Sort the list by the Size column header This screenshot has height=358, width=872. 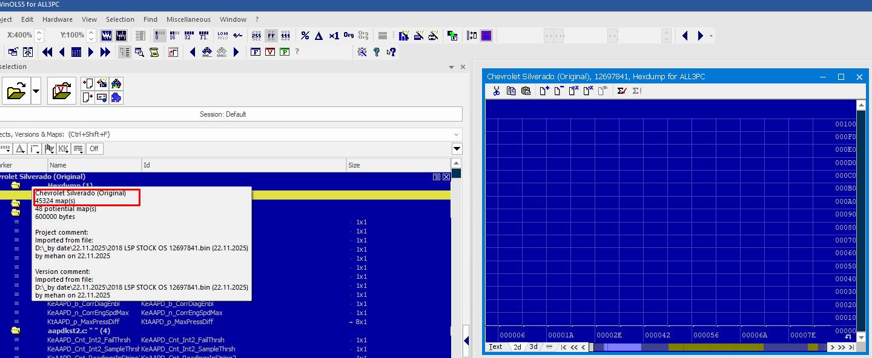tap(398, 165)
